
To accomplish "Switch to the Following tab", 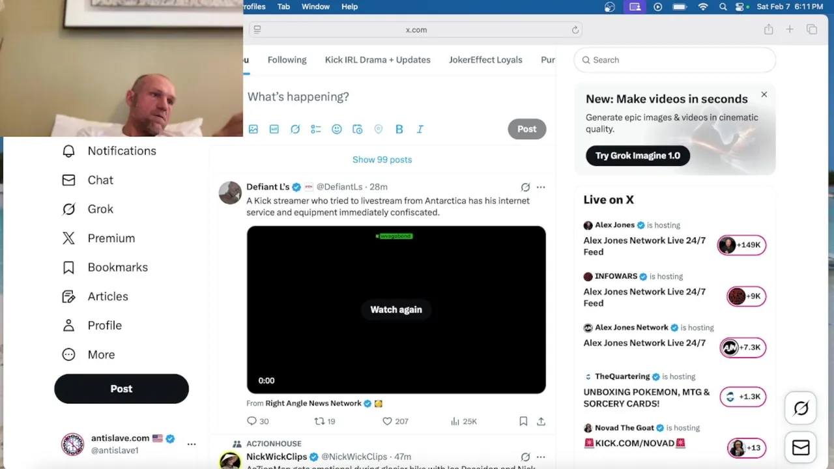I will click(287, 59).
